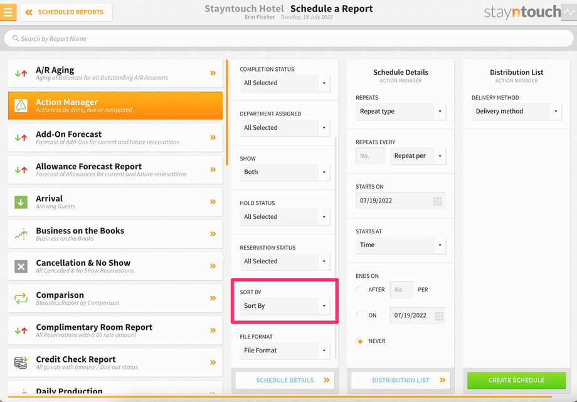Open the Reservation Status dropdown

pyautogui.click(x=285, y=262)
